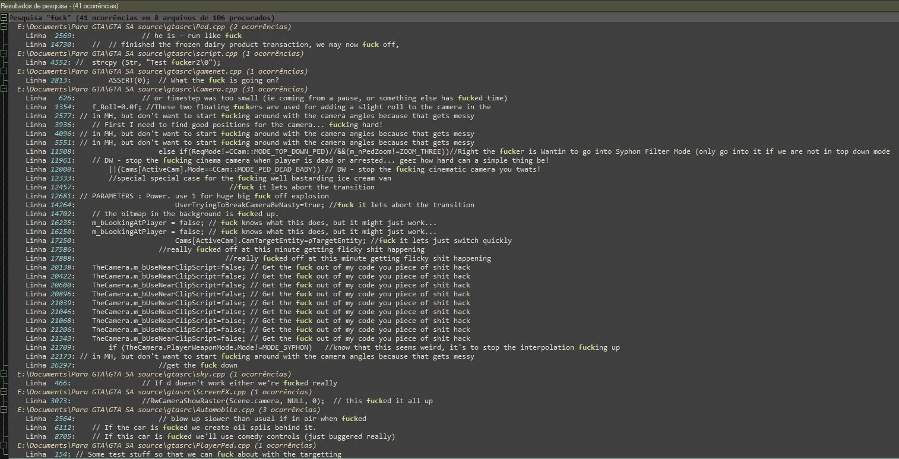
Task: Collapse the ScreenFX.cpp results group
Action: tap(4, 392)
